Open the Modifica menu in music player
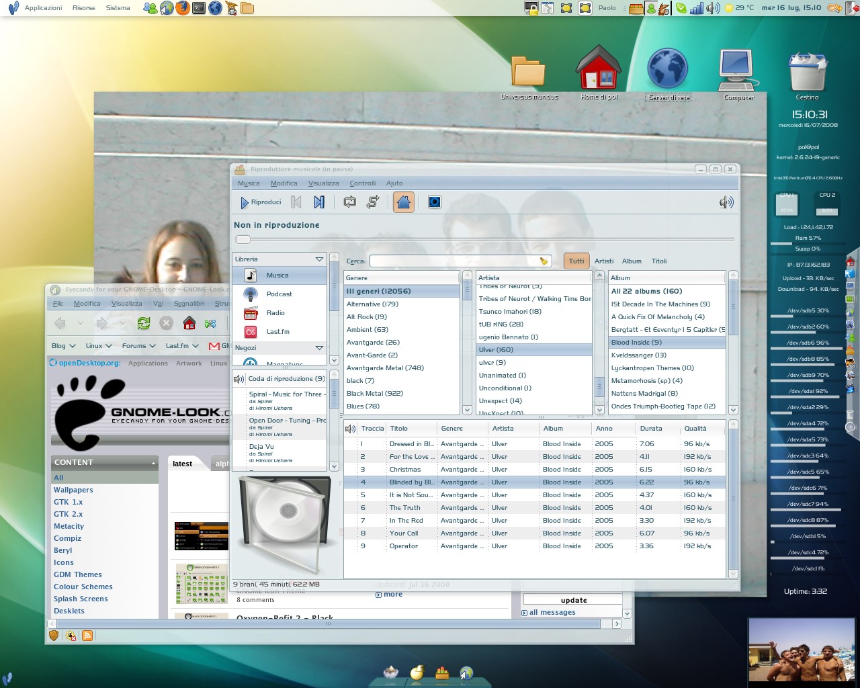The image size is (860, 688). coord(284,183)
